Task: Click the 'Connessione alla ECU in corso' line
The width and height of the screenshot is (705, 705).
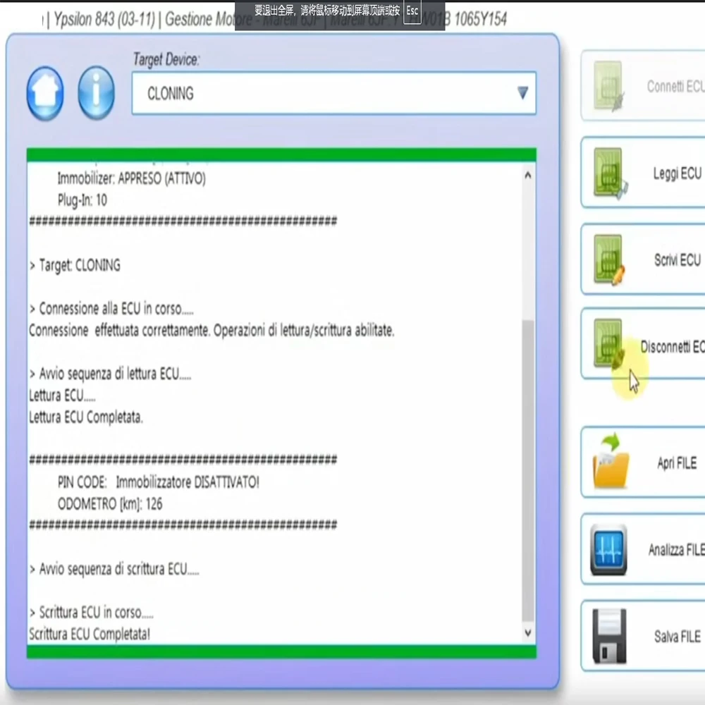Action: [111, 309]
